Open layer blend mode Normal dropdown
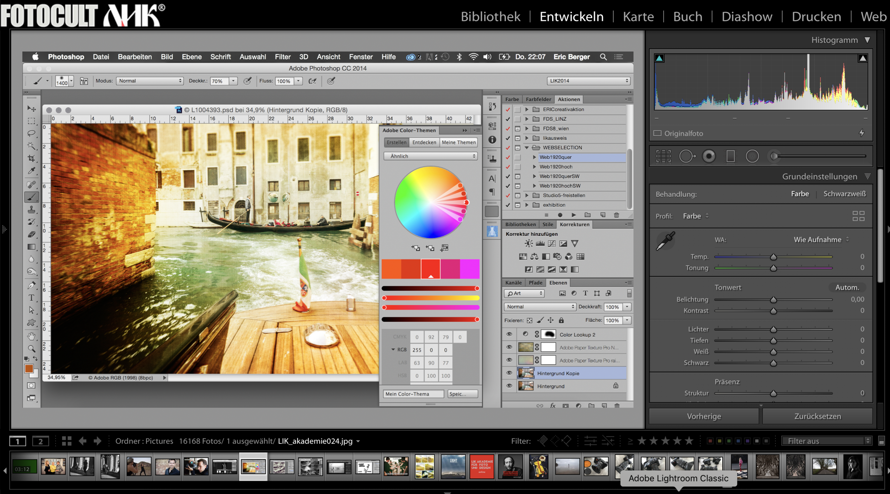Viewport: 890px width, 494px height. click(x=540, y=307)
